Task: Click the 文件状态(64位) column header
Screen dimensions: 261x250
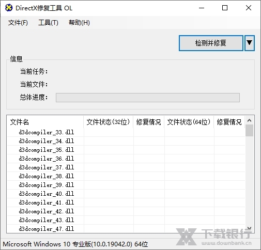Action: (189, 122)
